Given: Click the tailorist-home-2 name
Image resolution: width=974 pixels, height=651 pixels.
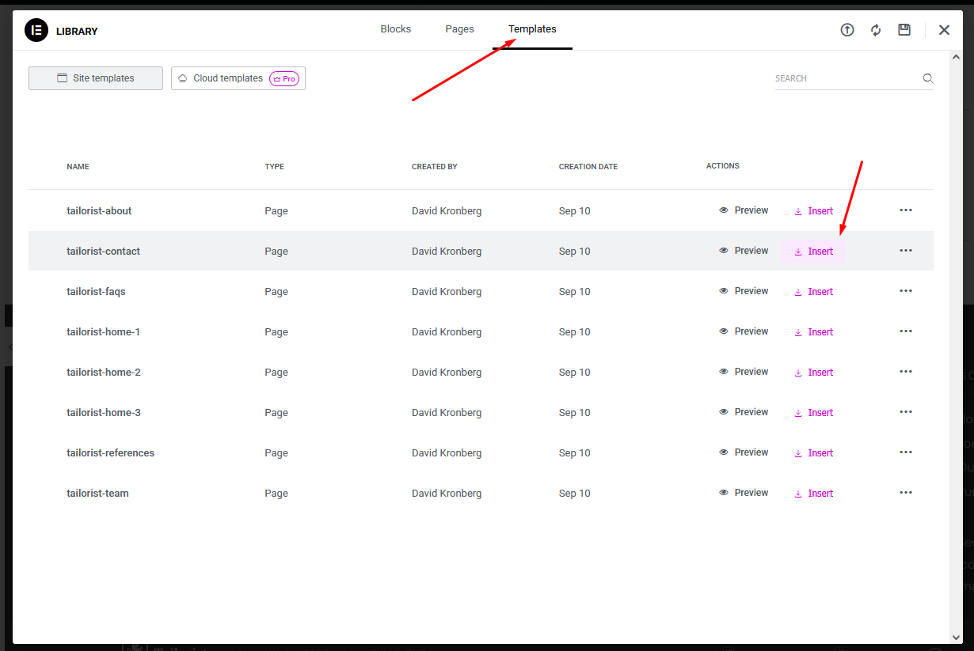Looking at the screenshot, I should click(104, 373).
